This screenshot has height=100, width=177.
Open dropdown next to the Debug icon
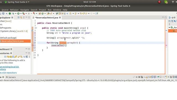(x=15, y=14)
